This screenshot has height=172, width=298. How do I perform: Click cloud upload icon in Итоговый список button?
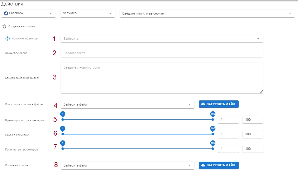[x=203, y=165]
